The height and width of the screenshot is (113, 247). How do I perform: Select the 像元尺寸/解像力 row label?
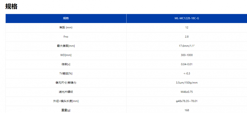click(66, 83)
